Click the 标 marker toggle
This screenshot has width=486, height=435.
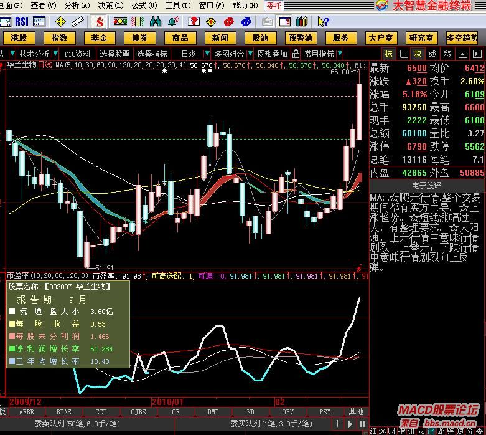tap(389, 54)
